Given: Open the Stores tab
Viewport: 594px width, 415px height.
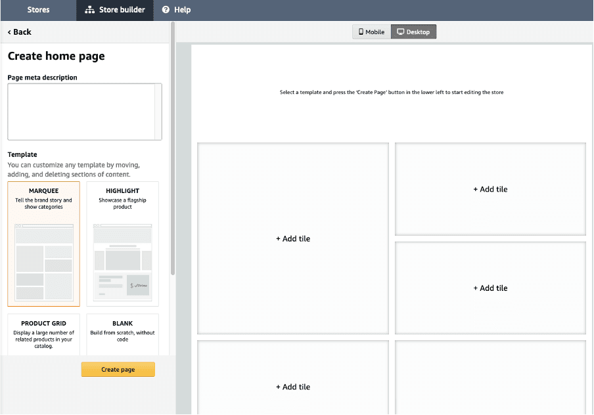Looking at the screenshot, I should pos(38,10).
